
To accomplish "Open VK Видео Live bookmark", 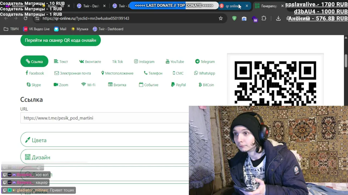I will pyautogui.click(x=36, y=29).
